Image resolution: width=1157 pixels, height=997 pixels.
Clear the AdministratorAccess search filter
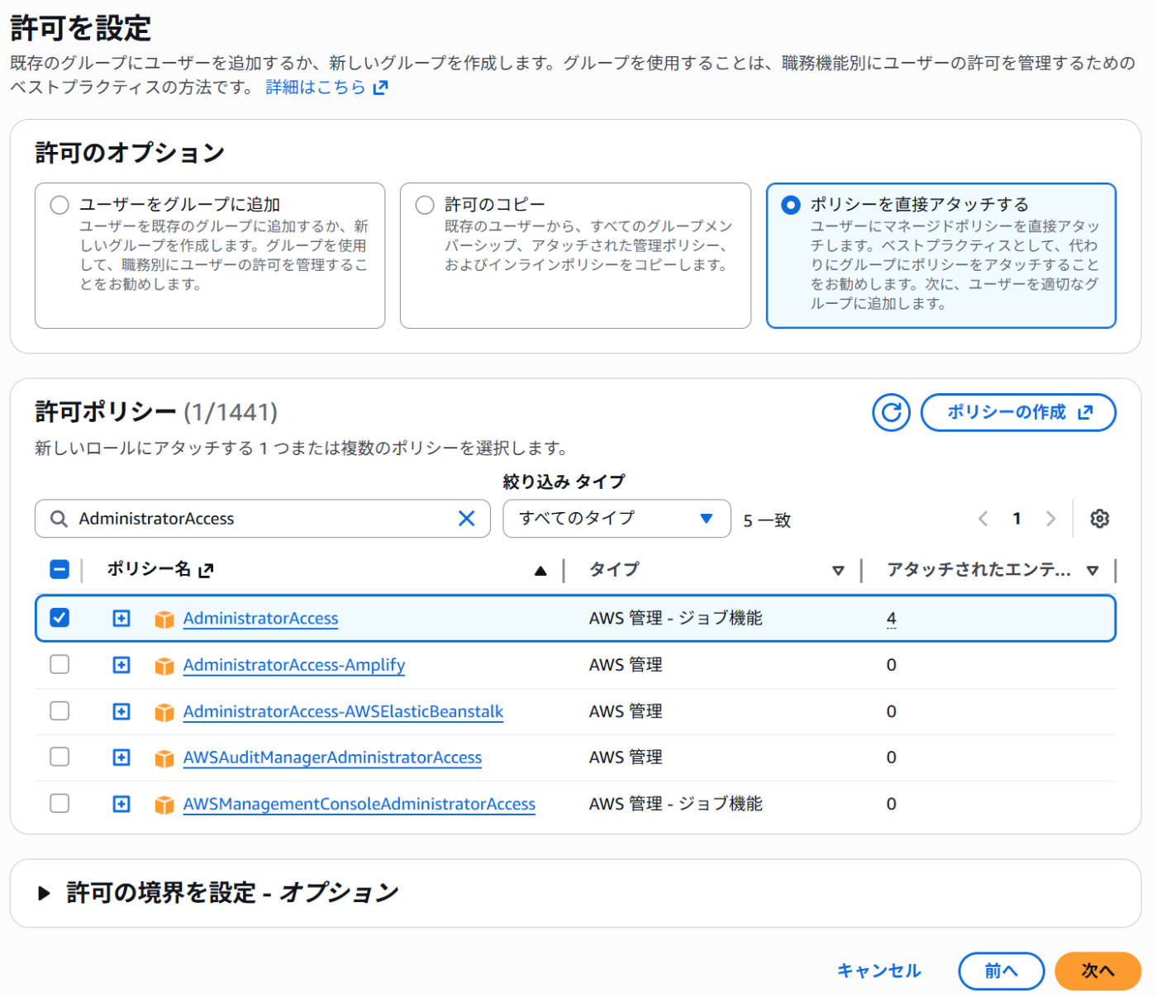(x=466, y=518)
